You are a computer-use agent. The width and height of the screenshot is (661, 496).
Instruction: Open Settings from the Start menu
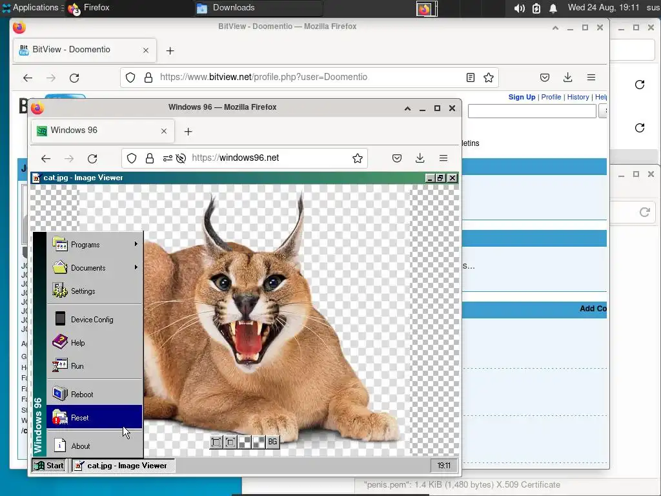coord(94,291)
